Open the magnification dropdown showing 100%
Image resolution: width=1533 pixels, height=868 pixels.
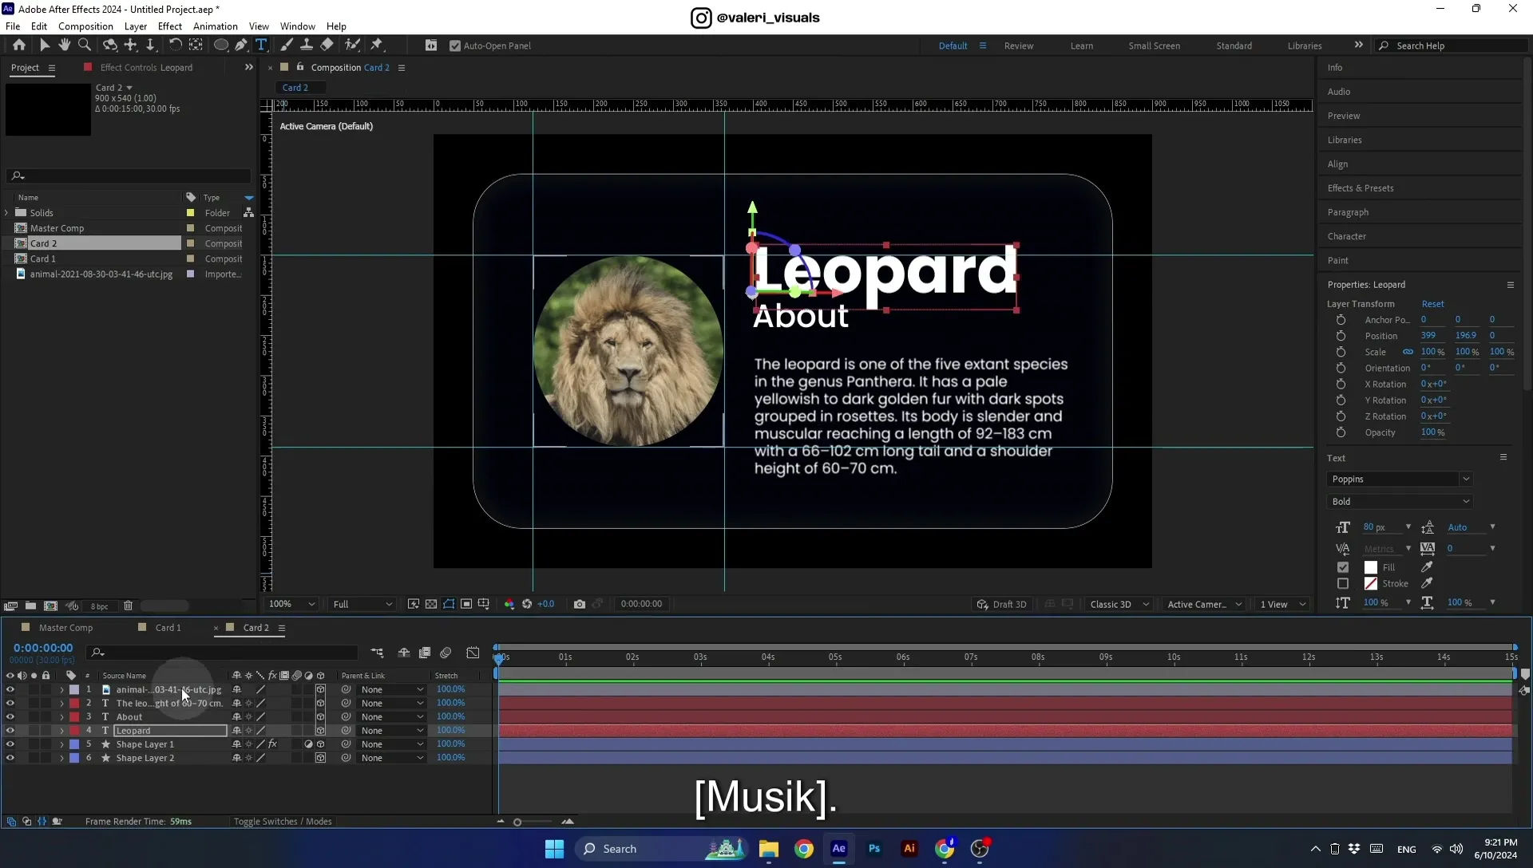tap(292, 604)
